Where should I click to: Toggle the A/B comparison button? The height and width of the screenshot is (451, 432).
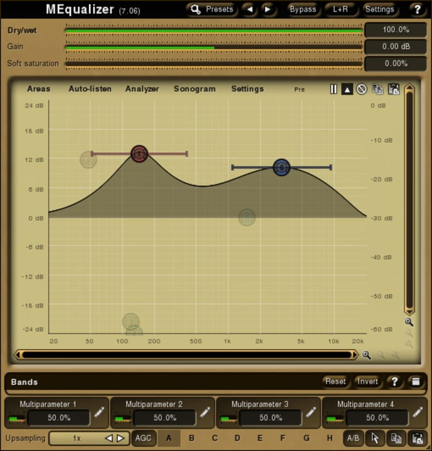pos(353,438)
